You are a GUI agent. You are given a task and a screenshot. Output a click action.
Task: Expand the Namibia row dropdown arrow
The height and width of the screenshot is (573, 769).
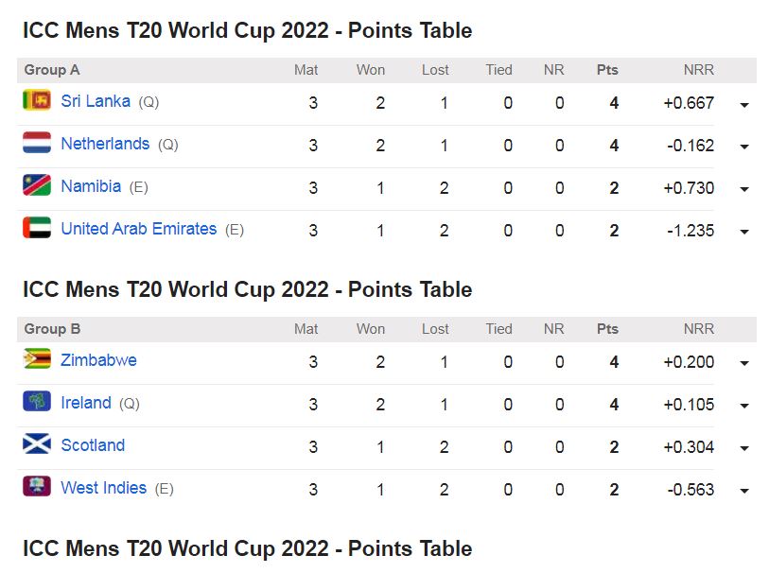[744, 189]
